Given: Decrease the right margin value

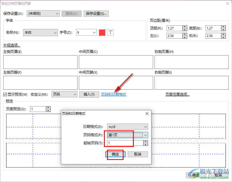Looking at the screenshot, I should click(223, 37).
